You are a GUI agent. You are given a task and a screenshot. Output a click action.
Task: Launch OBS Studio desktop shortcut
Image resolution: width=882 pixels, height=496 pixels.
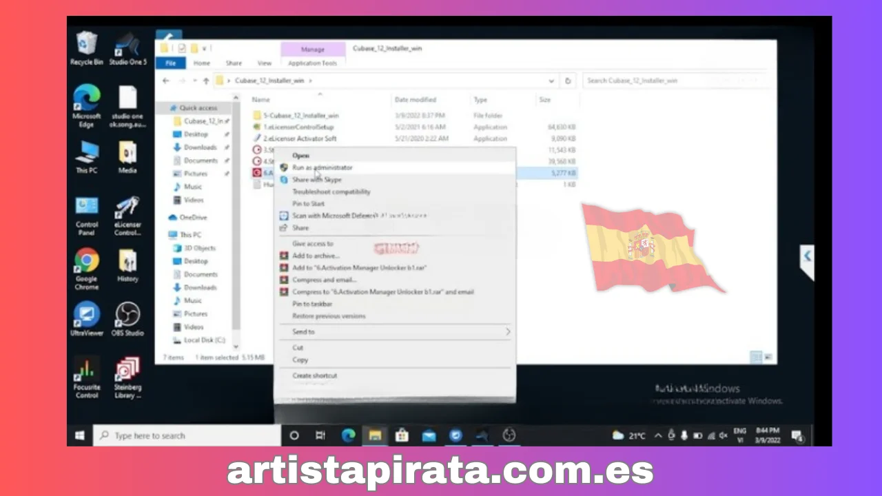pos(129,319)
